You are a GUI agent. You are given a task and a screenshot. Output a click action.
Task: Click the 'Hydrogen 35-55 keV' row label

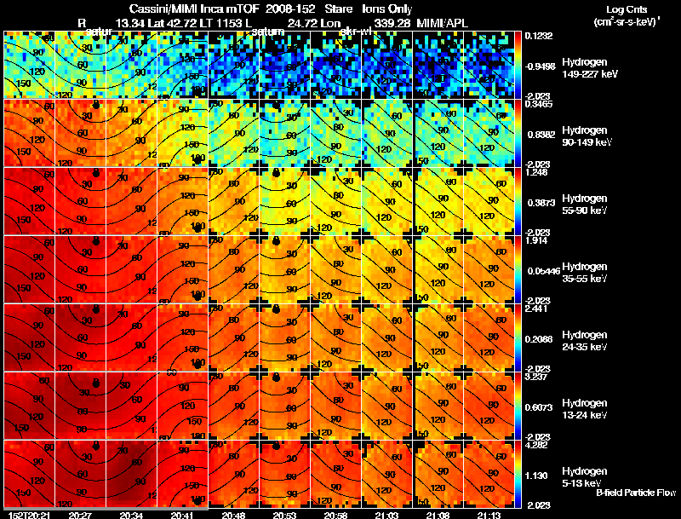585,273
